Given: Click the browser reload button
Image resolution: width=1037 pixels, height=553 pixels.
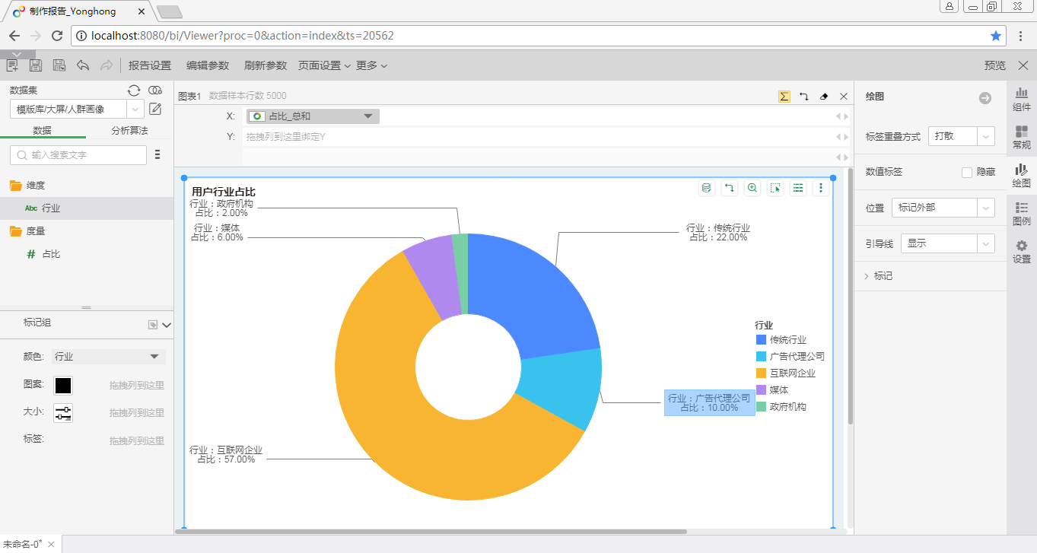Looking at the screenshot, I should pyautogui.click(x=57, y=36).
